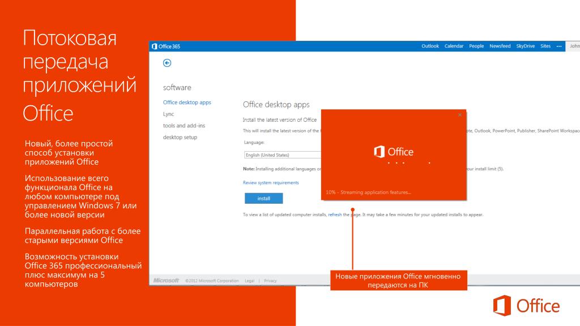Image resolution: width=580 pixels, height=326 pixels.
Task: Click Review system requirements link
Action: (x=271, y=183)
